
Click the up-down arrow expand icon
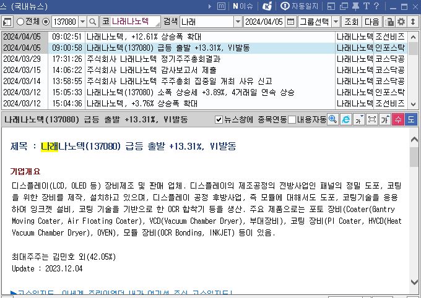pos(413,22)
